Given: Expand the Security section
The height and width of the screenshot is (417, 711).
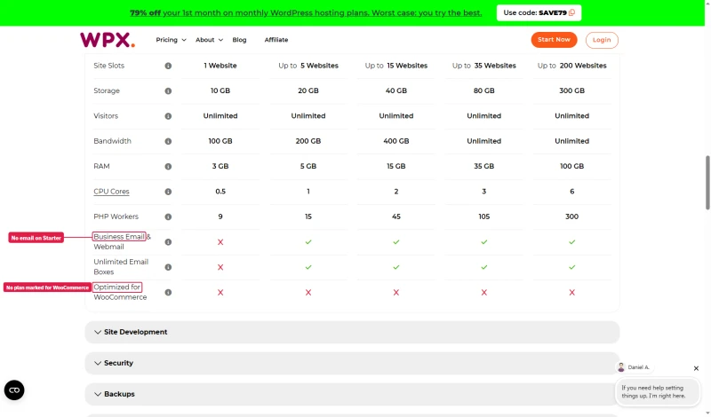Looking at the screenshot, I should (352, 363).
